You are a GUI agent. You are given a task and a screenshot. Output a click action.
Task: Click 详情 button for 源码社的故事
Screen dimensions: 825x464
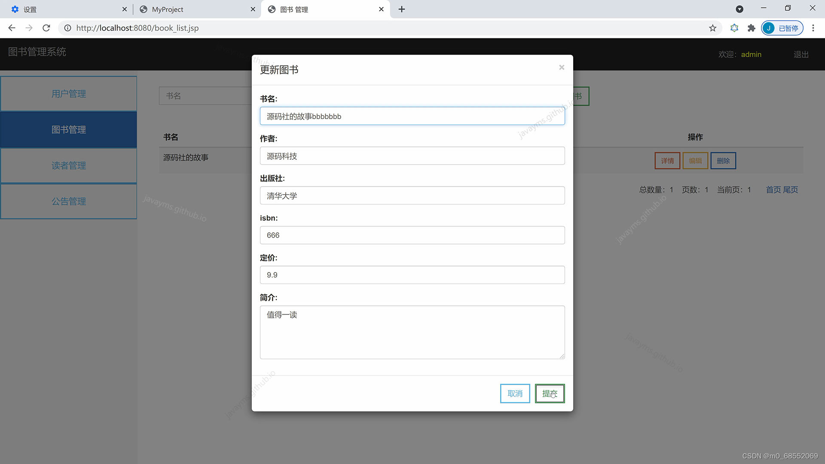click(667, 161)
